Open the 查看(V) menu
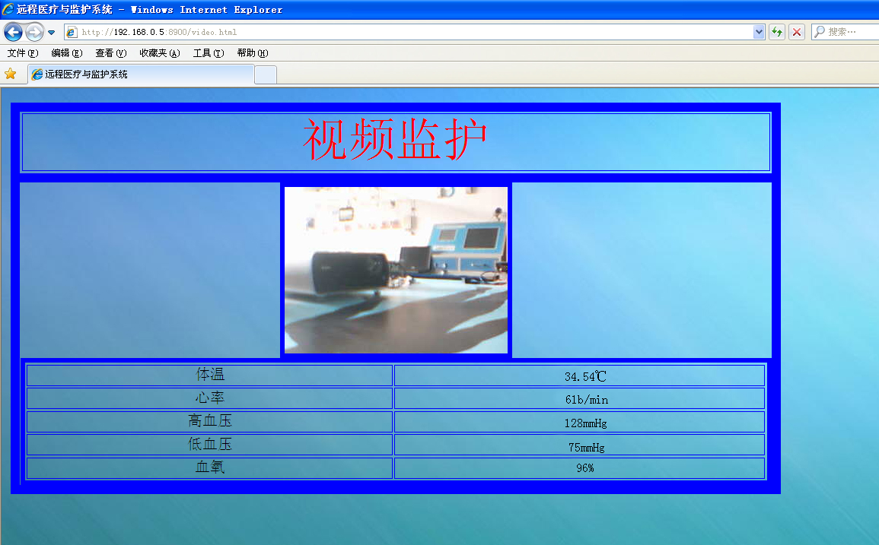 [111, 53]
